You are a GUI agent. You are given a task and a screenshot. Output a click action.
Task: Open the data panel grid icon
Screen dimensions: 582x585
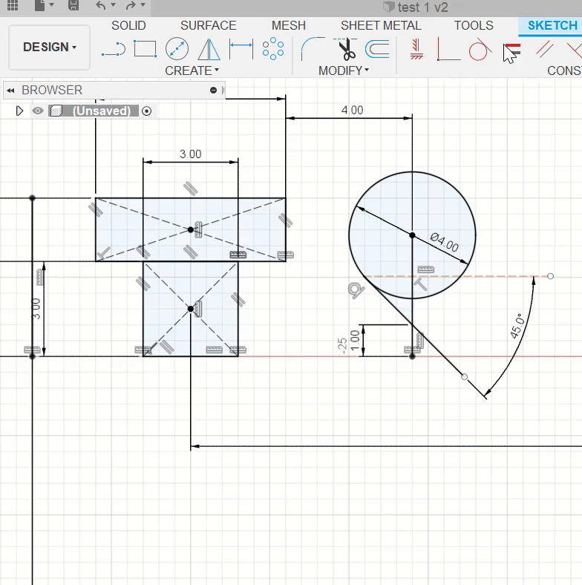pos(13,5)
